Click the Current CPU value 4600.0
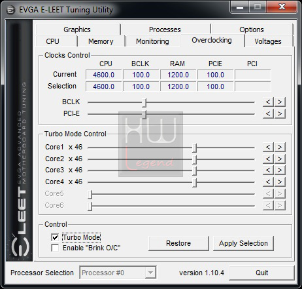302x289 pixels. (104, 75)
